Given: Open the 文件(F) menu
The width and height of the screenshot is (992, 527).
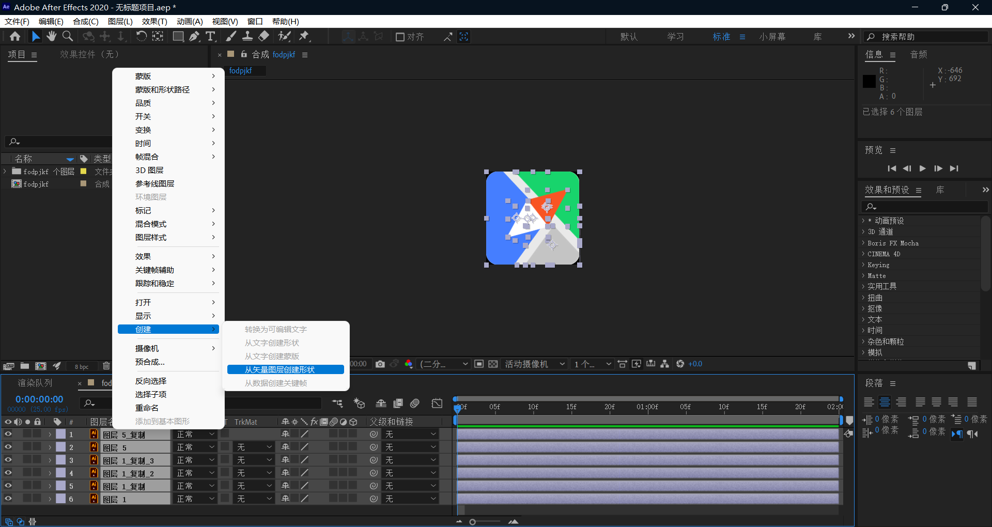Looking at the screenshot, I should coord(17,21).
